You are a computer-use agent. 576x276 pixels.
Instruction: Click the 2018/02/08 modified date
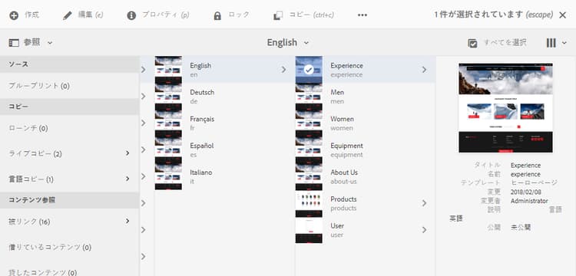(x=525, y=192)
